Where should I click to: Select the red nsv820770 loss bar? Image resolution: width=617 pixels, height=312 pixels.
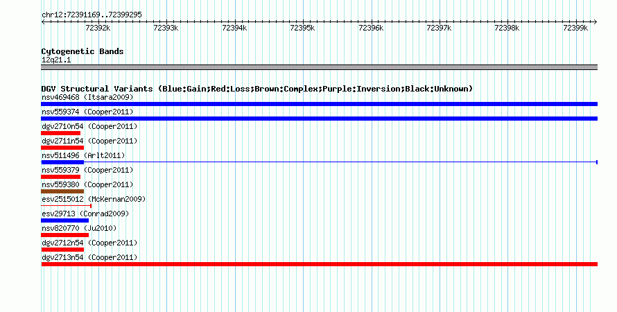click(65, 235)
